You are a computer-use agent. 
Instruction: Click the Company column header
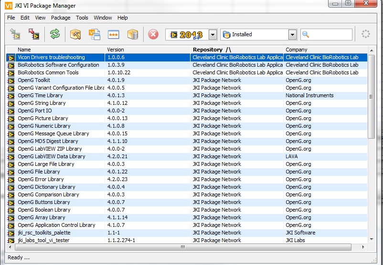296,50
